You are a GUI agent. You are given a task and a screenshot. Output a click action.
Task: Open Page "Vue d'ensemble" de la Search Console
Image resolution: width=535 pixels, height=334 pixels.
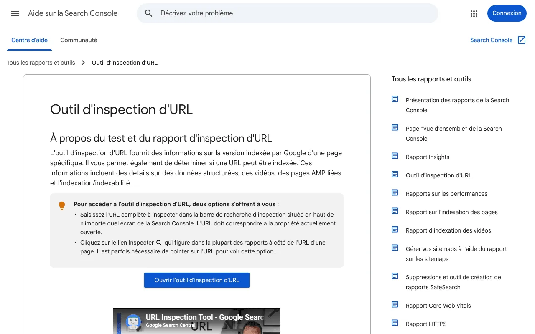[x=453, y=134]
